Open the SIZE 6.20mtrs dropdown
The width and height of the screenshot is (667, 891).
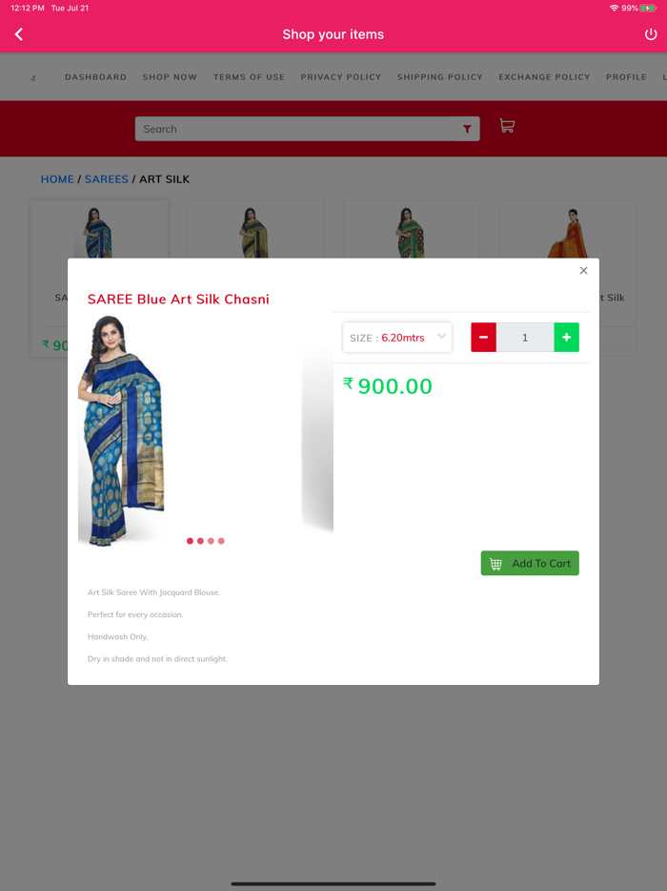point(397,338)
